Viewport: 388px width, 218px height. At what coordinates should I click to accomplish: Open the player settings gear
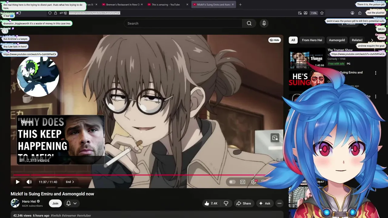click(253, 182)
